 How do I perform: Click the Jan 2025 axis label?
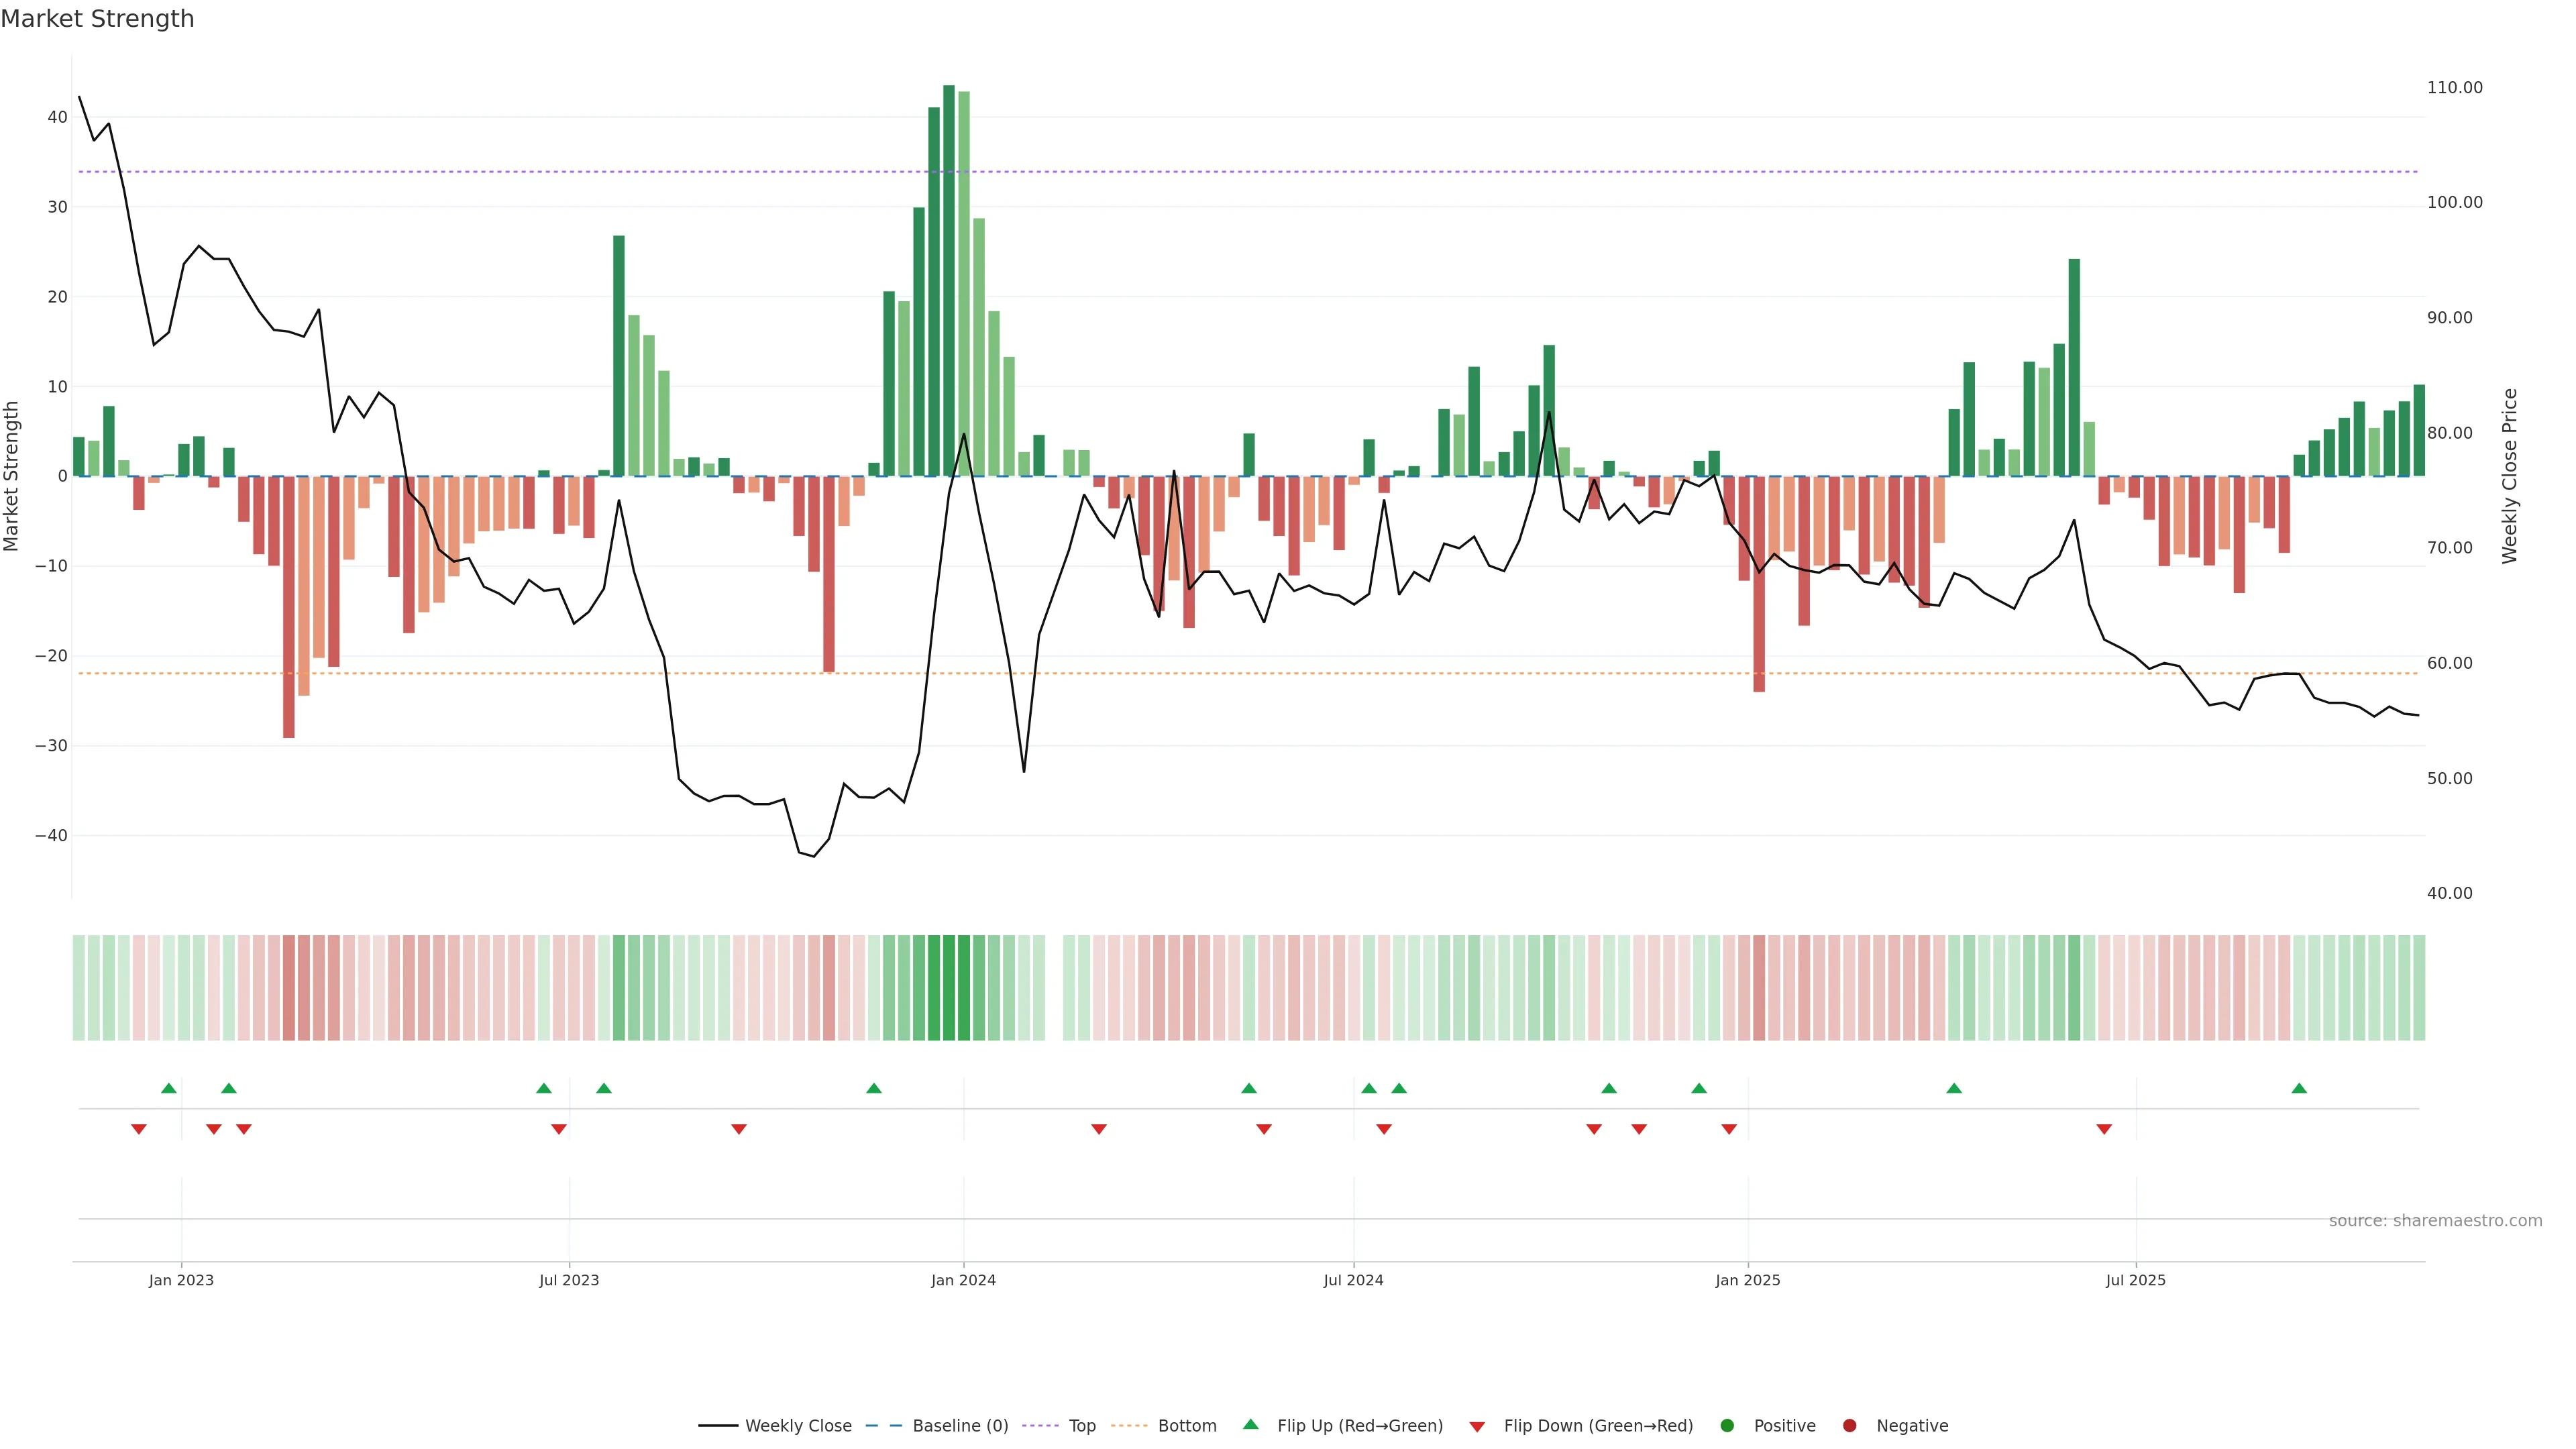(x=1747, y=1280)
